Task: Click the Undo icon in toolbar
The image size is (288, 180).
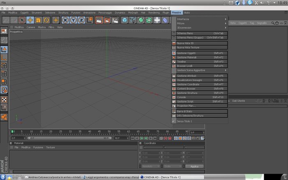Action: [6, 20]
